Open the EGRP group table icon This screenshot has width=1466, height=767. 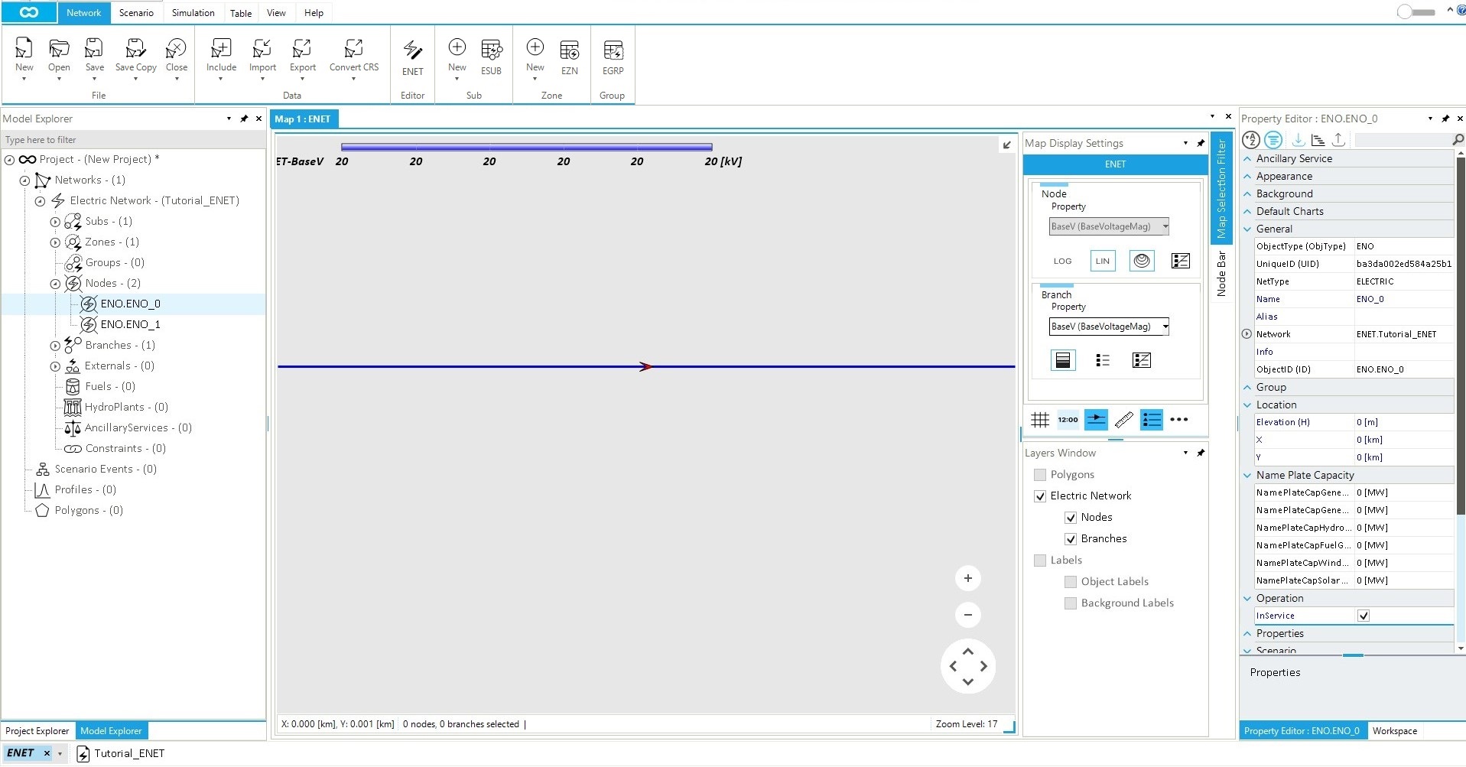[613, 50]
